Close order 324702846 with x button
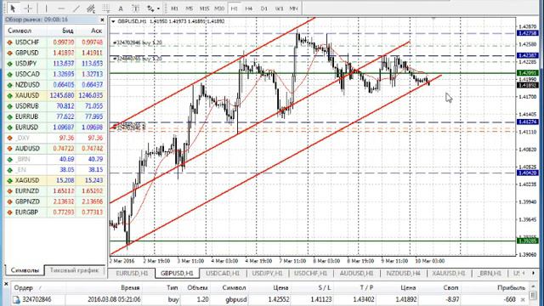This screenshot has width=544, height=306. (x=523, y=299)
